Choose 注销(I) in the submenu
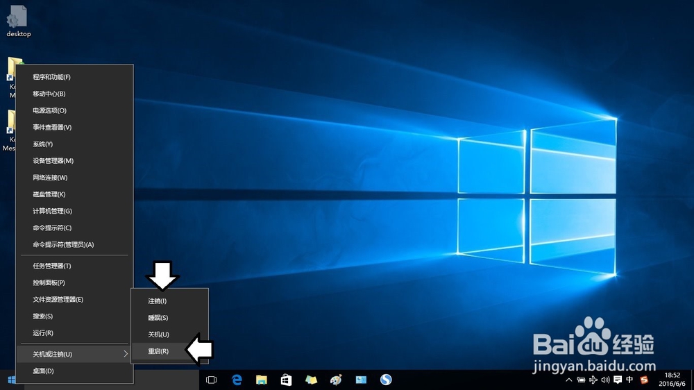The width and height of the screenshot is (694, 390). [170, 301]
